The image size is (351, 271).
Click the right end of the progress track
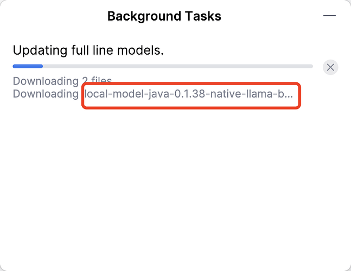pyautogui.click(x=310, y=66)
